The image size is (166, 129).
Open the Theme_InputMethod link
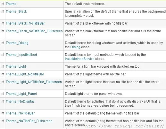tap(21, 55)
